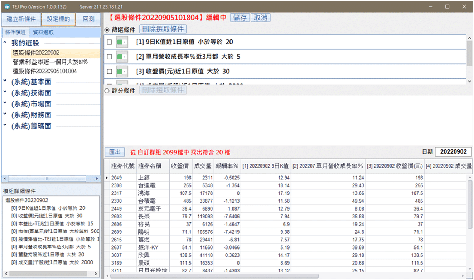The height and width of the screenshot is (280, 474).
Task: Click the 回測 backtest button
Action: click(x=88, y=19)
